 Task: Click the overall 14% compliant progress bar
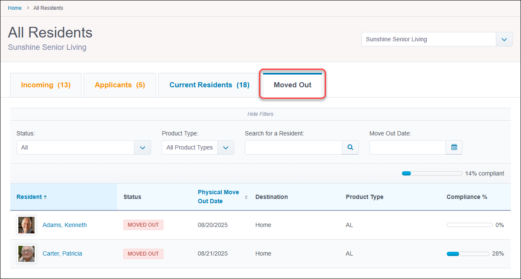click(x=432, y=173)
